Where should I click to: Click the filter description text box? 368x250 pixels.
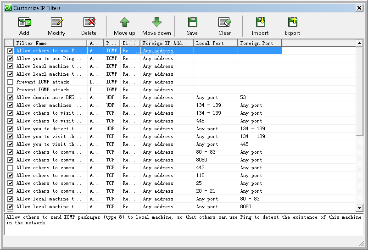pyautogui.click(x=184, y=224)
